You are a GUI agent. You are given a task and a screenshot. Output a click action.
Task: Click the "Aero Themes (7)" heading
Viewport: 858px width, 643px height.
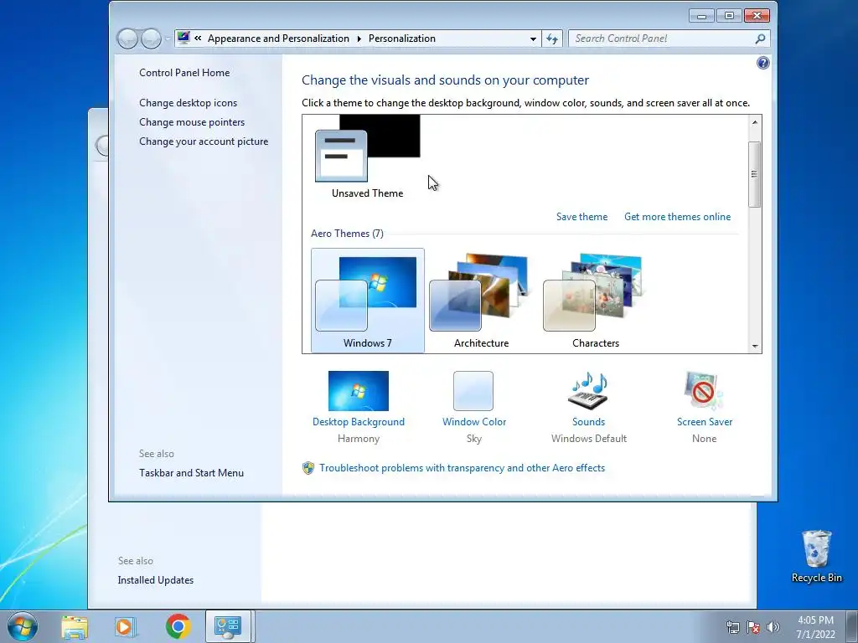(347, 234)
